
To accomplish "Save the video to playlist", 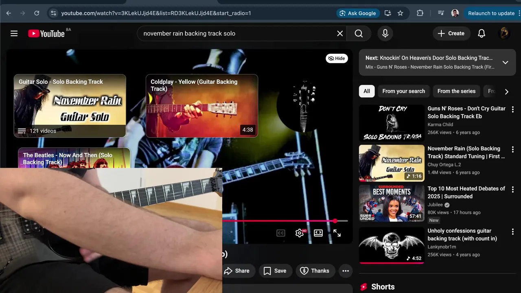I will click(x=275, y=271).
